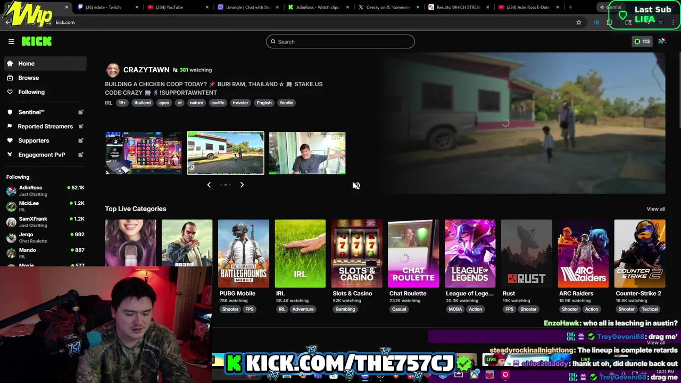Click the MOBA tag under League of Legends
Image resolution: width=681 pixels, height=383 pixels.
pos(455,309)
